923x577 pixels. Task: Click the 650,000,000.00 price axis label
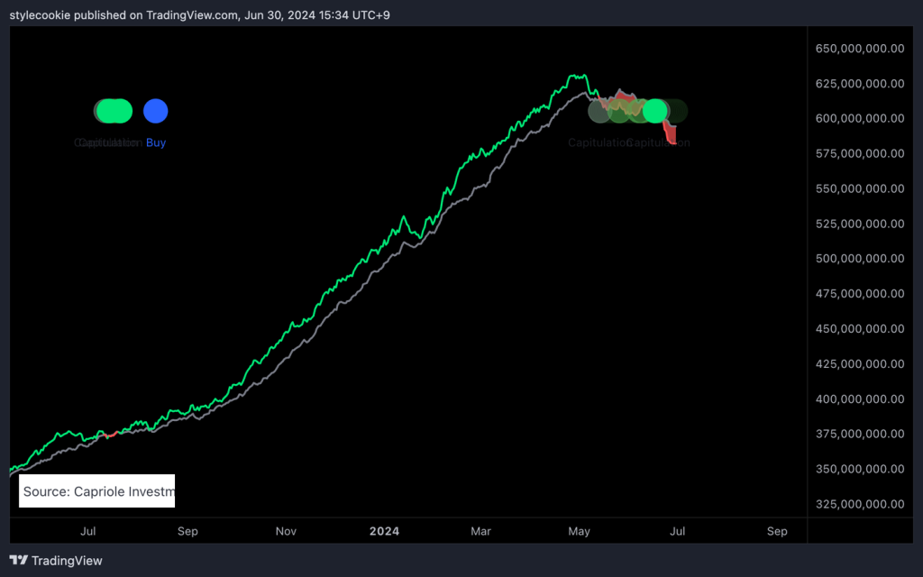[859, 49]
